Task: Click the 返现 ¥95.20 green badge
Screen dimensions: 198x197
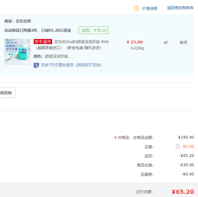Action: tap(93, 30)
